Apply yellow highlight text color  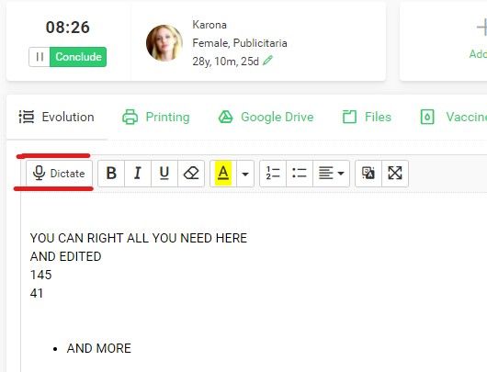(x=223, y=174)
